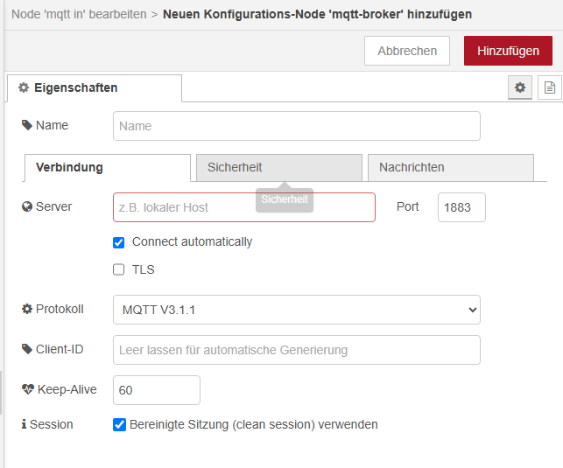Enable the TLS checkbox
The width and height of the screenshot is (563, 468).
tap(119, 269)
